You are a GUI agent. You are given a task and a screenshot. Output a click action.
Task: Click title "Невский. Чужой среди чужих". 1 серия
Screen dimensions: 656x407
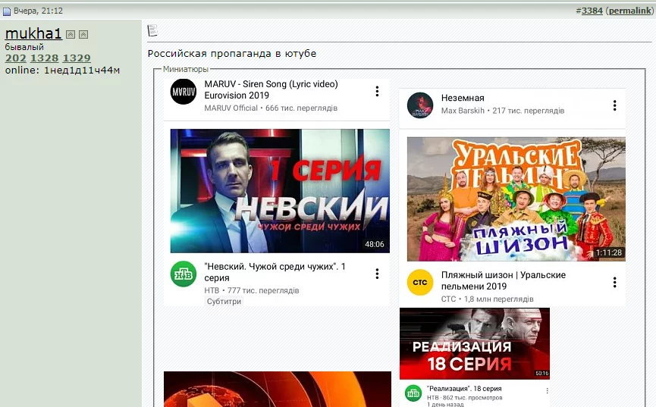point(275,272)
